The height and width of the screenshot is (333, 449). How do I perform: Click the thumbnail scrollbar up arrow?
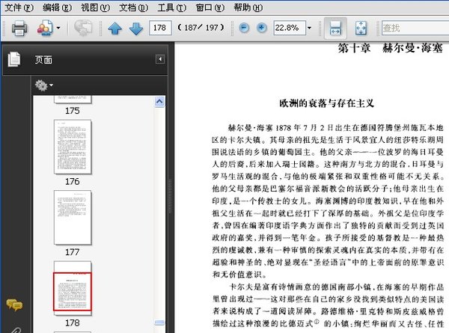click(x=159, y=102)
